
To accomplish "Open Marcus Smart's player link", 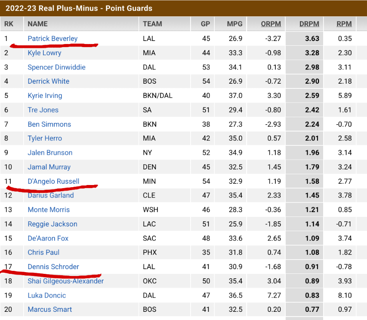I will pyautogui.click(x=49, y=309).
